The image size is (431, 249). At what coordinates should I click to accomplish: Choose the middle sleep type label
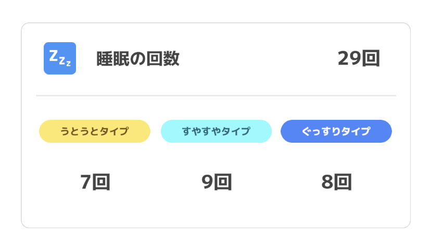point(216,131)
